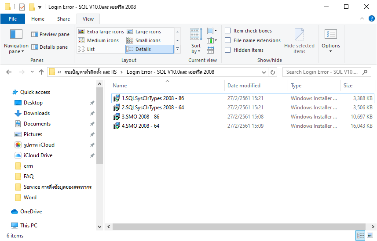Open the recent locations dropdown

32,72
